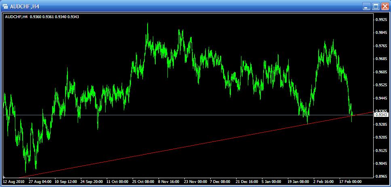This screenshot has height=187, width=391.
Task: Click the 0.9765 price axis label
Action: click(x=381, y=46)
